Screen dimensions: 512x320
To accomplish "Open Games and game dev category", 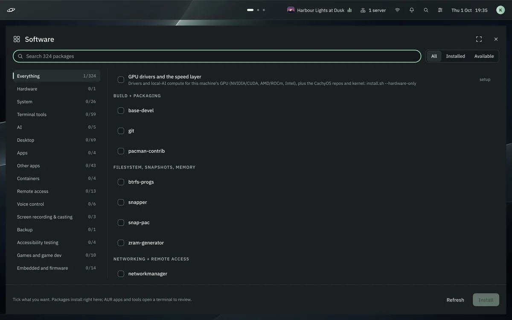I will point(56,255).
